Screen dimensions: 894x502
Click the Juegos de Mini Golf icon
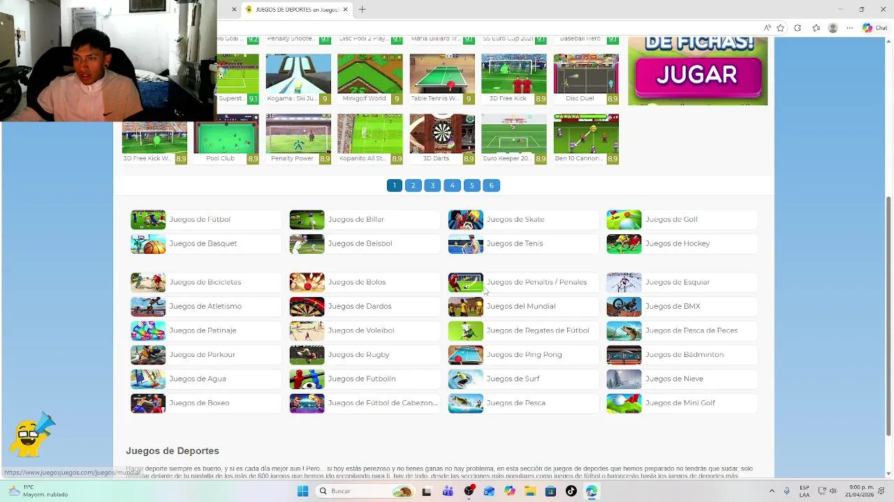624,403
